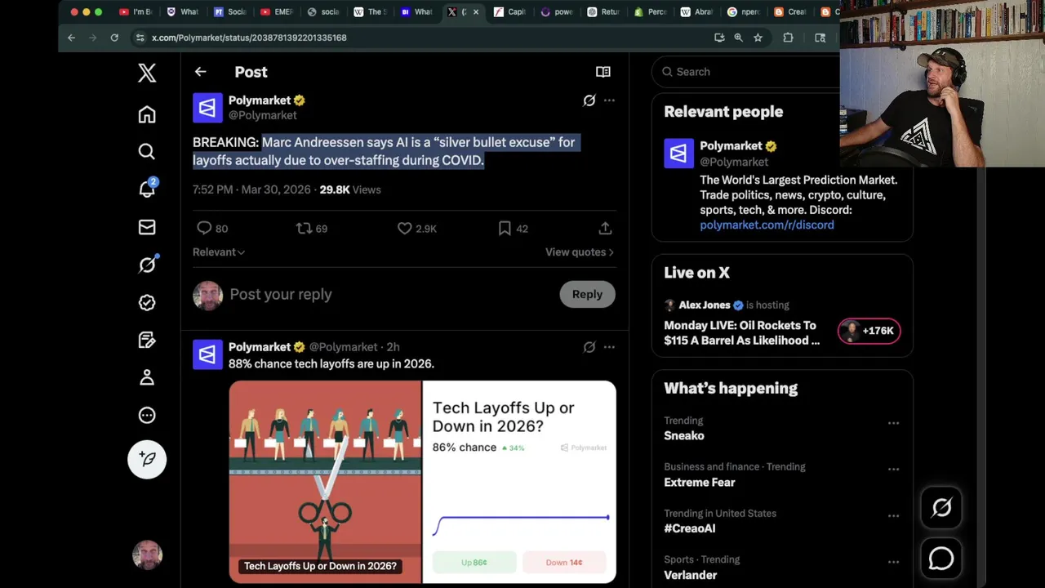Open more options on main post
1045x588 pixels.
pyautogui.click(x=609, y=100)
